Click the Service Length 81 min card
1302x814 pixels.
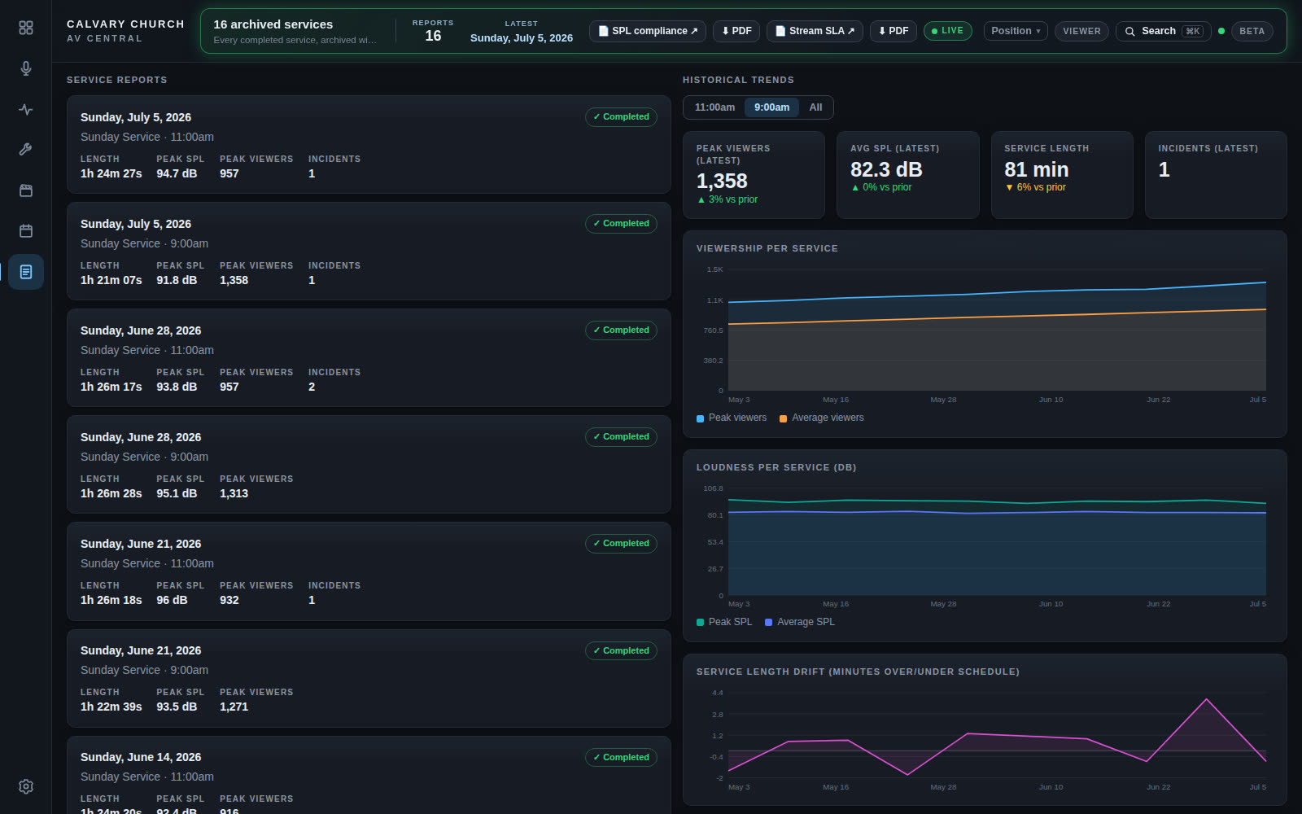[1062, 175]
